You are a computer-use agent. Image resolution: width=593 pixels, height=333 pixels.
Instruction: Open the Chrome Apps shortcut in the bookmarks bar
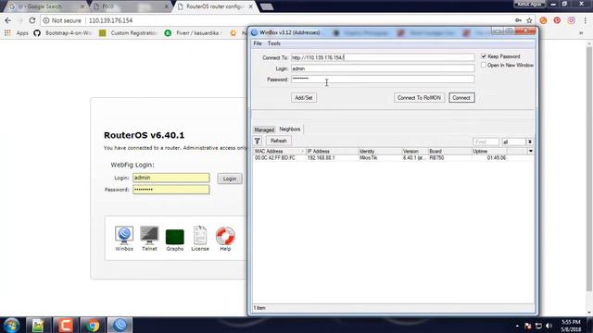[x=17, y=33]
